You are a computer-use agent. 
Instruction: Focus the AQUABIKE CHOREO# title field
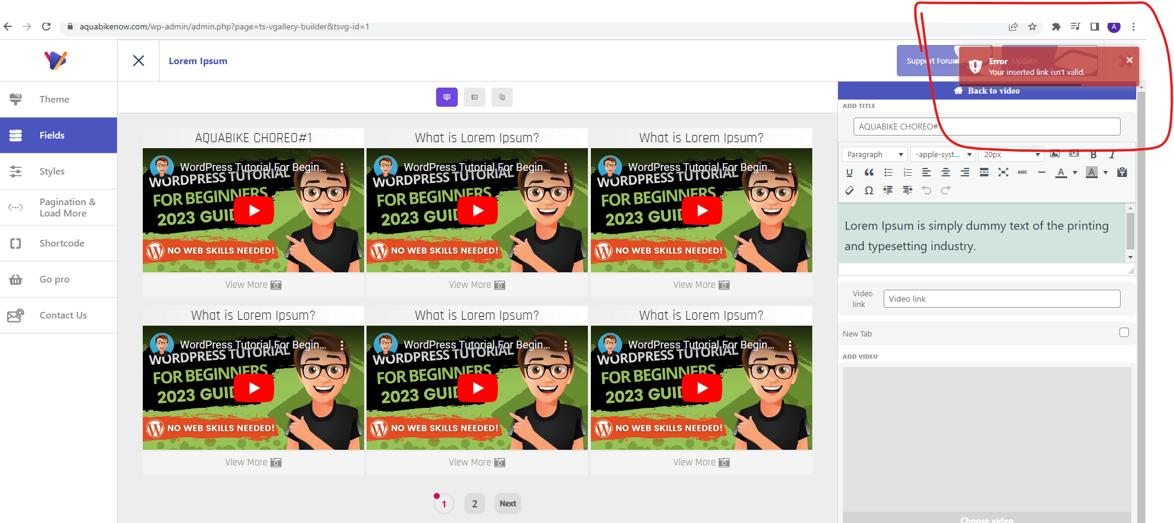click(x=987, y=127)
